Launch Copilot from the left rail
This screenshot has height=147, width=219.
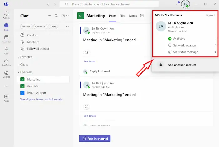tap(6, 74)
